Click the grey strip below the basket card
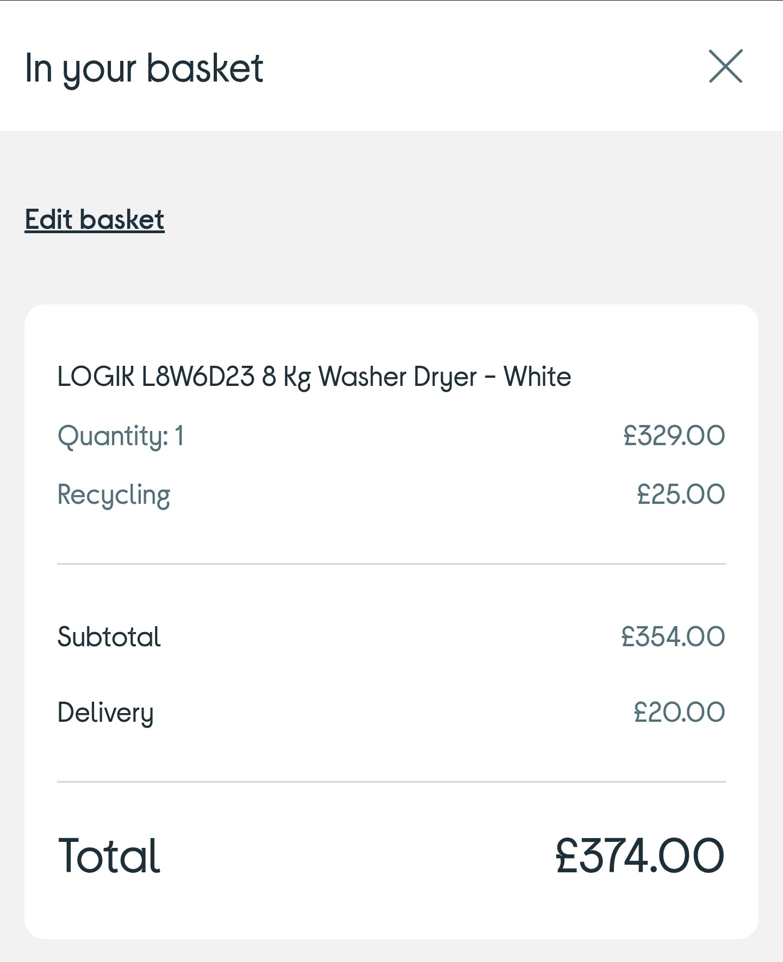This screenshot has height=962, width=783. click(391, 951)
